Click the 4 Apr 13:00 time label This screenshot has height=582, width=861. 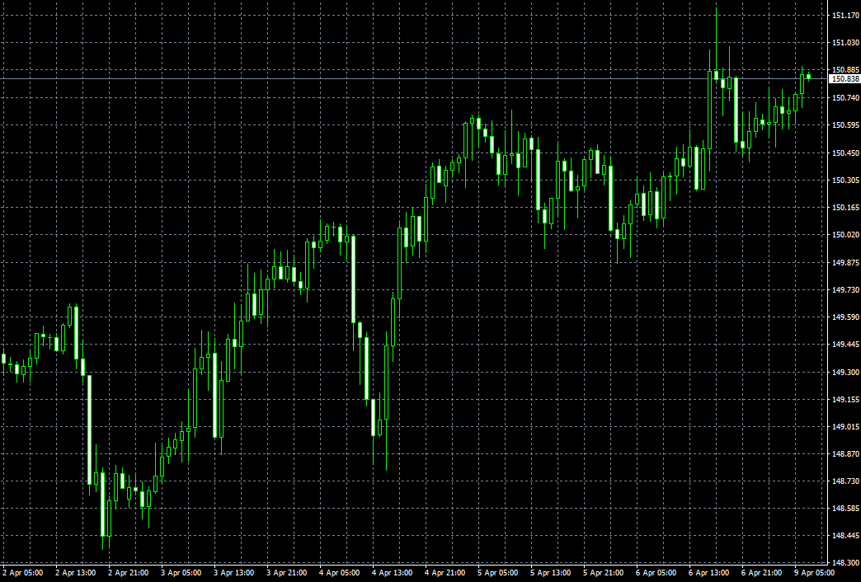[x=392, y=573]
